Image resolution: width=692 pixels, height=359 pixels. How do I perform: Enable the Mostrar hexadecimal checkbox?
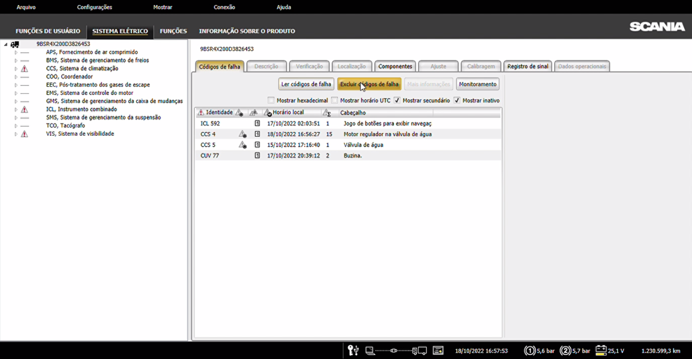tap(271, 100)
